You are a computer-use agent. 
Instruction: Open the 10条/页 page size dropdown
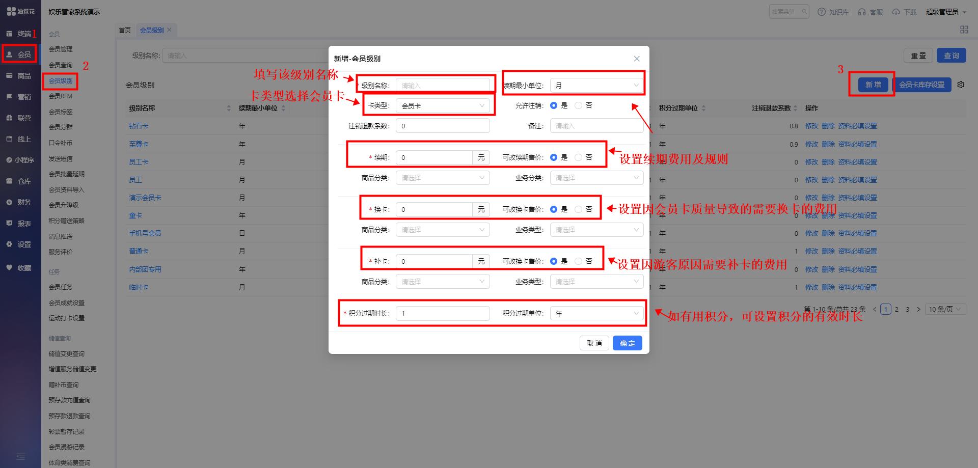coord(945,309)
